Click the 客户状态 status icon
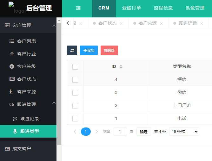Screen dimensions: 212x161 [12, 79]
